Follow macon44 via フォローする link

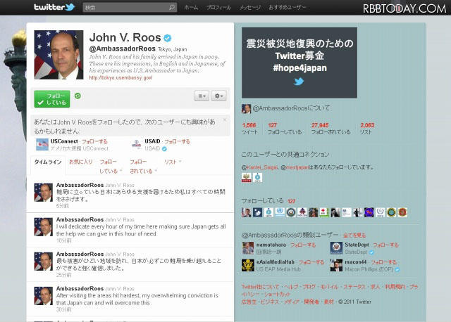point(383,262)
